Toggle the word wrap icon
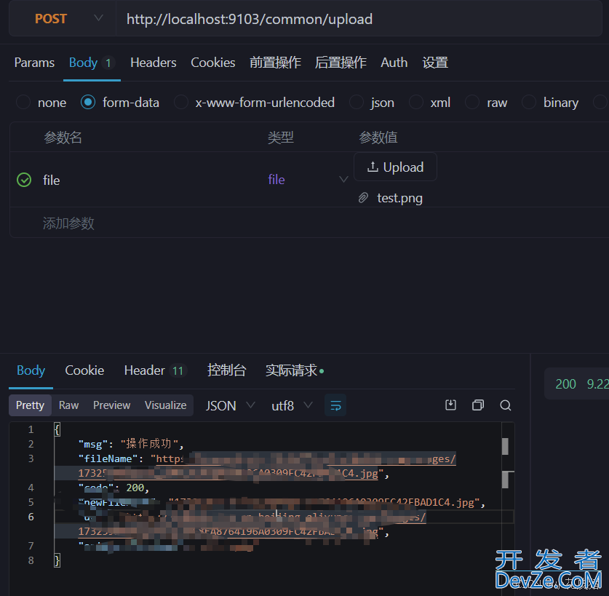The height and width of the screenshot is (596, 609). [x=335, y=405]
